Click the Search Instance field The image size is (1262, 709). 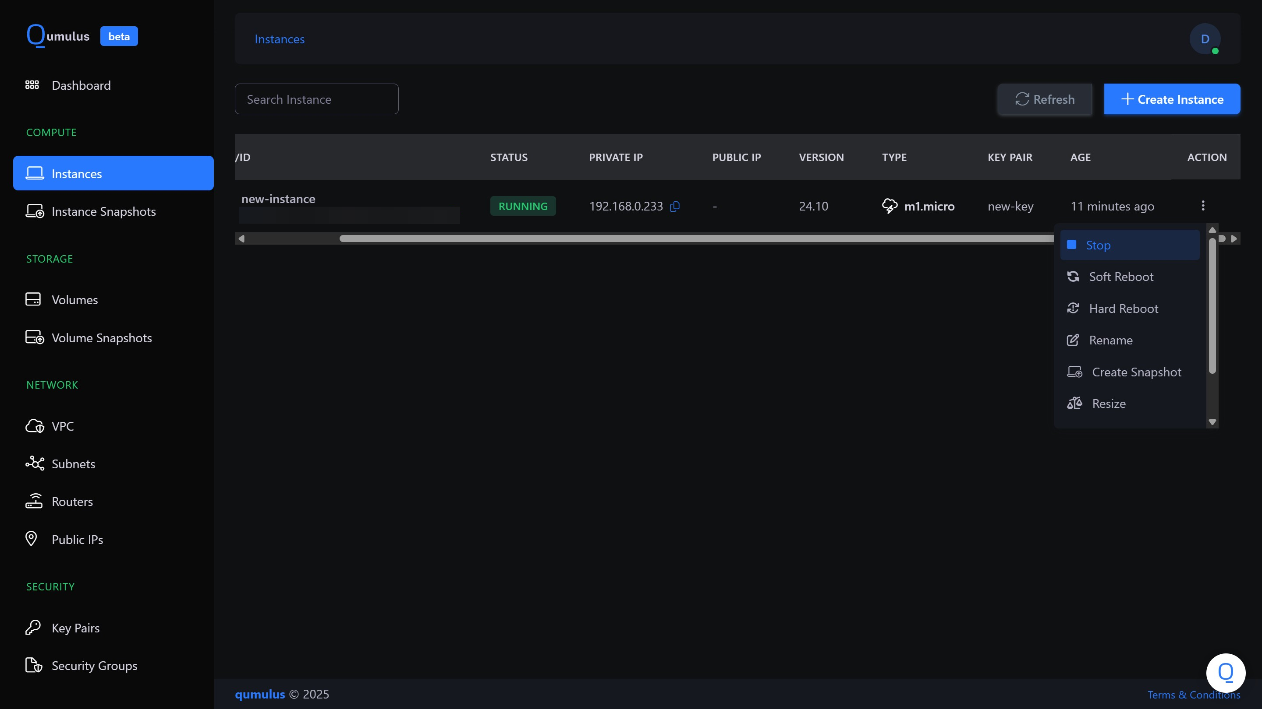tap(316, 99)
